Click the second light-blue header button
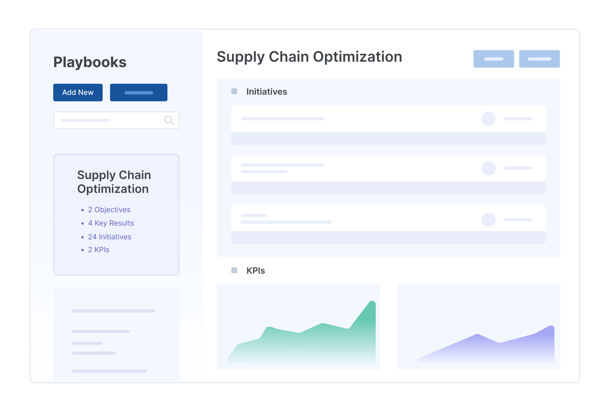 [x=539, y=59]
